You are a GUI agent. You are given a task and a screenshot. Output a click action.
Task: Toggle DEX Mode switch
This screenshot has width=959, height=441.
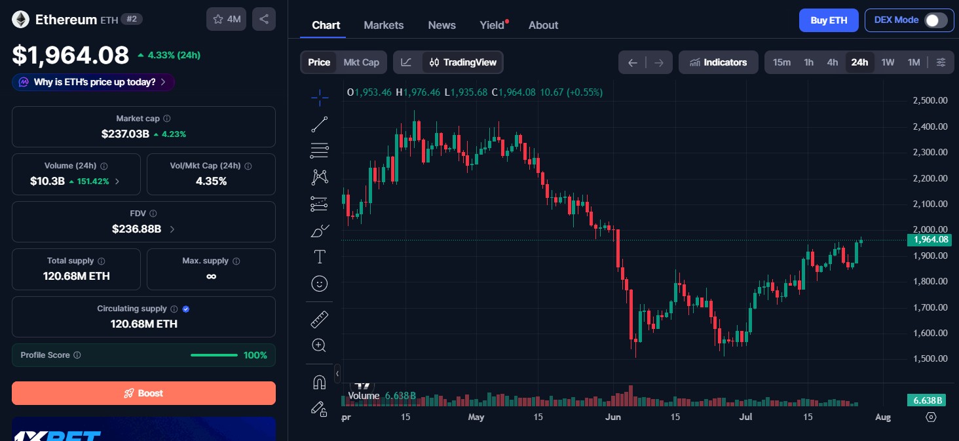[935, 20]
